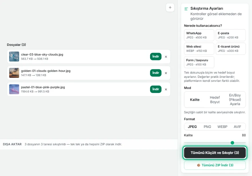Click the DIŞA AKTAR label
This screenshot has width=252, height=176.
(x=12, y=144)
